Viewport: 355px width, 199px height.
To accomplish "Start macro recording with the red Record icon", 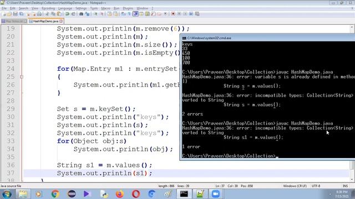I will (x=173, y=14).
